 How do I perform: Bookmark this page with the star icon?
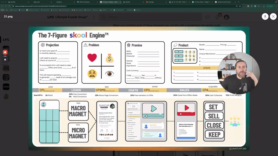240,6
